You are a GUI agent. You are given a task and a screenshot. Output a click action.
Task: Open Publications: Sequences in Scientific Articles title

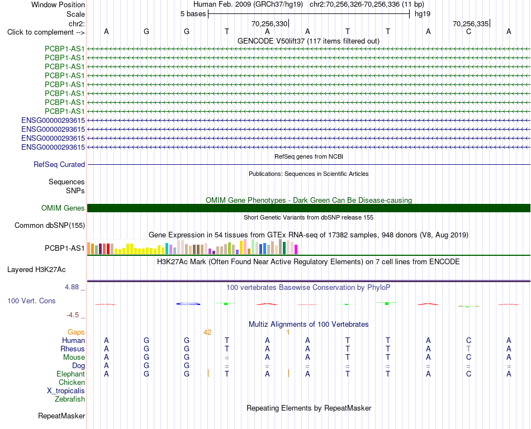[309, 174]
